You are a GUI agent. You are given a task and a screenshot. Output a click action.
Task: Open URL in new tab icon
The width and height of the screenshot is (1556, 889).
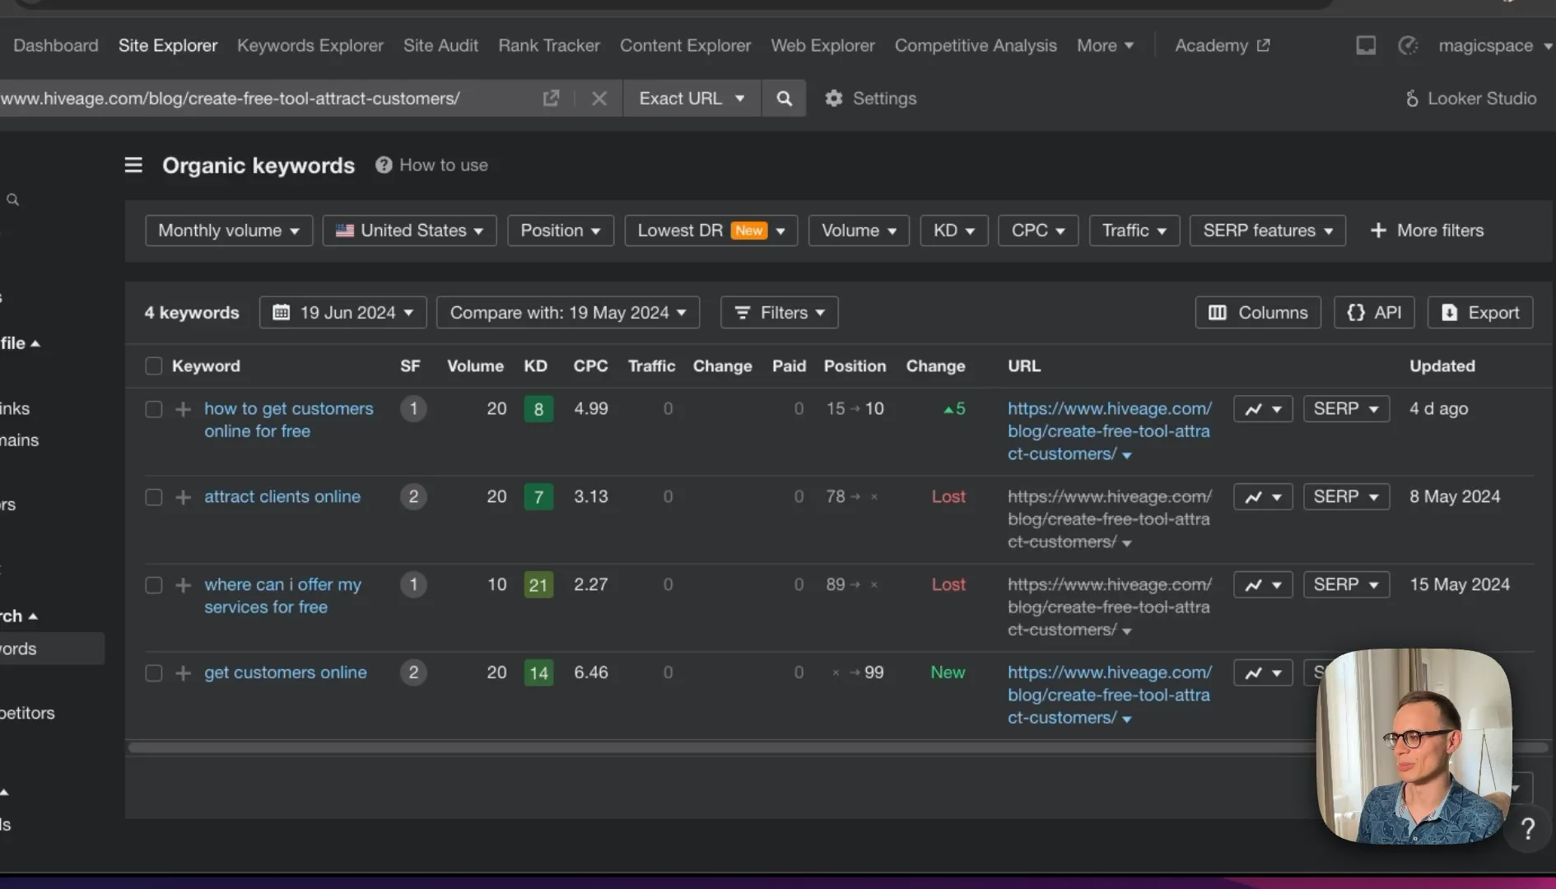click(551, 99)
